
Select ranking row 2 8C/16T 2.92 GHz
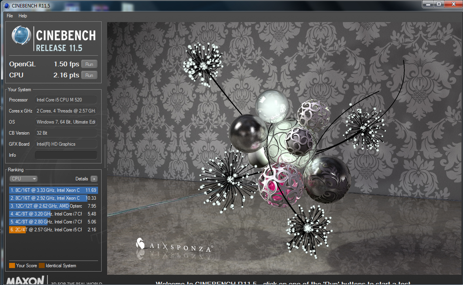53,198
